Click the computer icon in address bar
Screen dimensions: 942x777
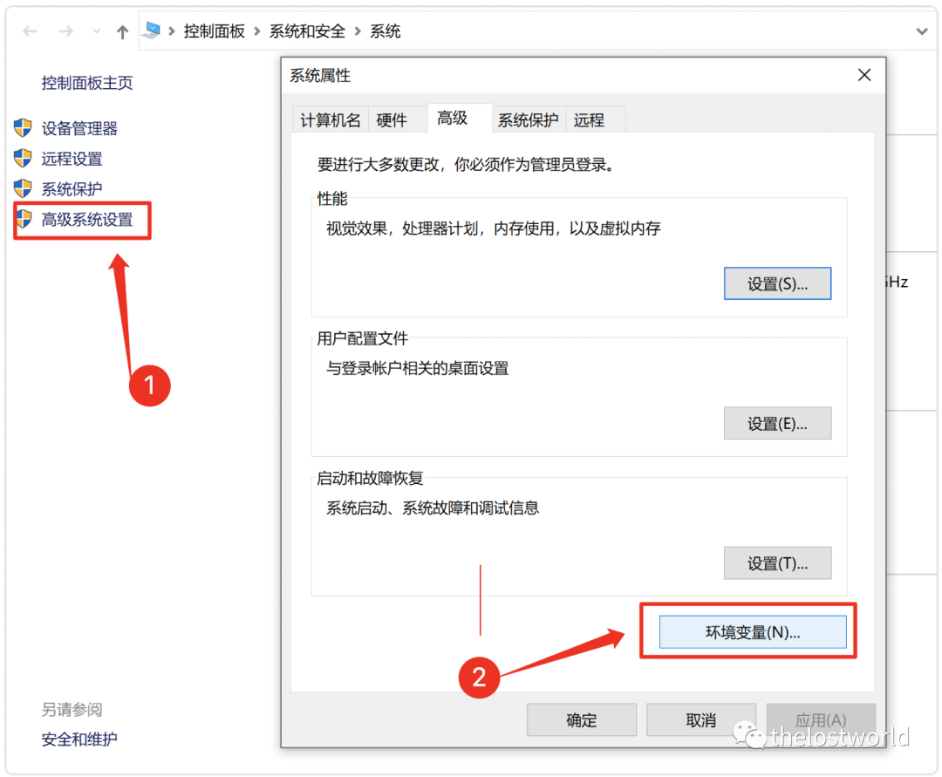point(153,31)
